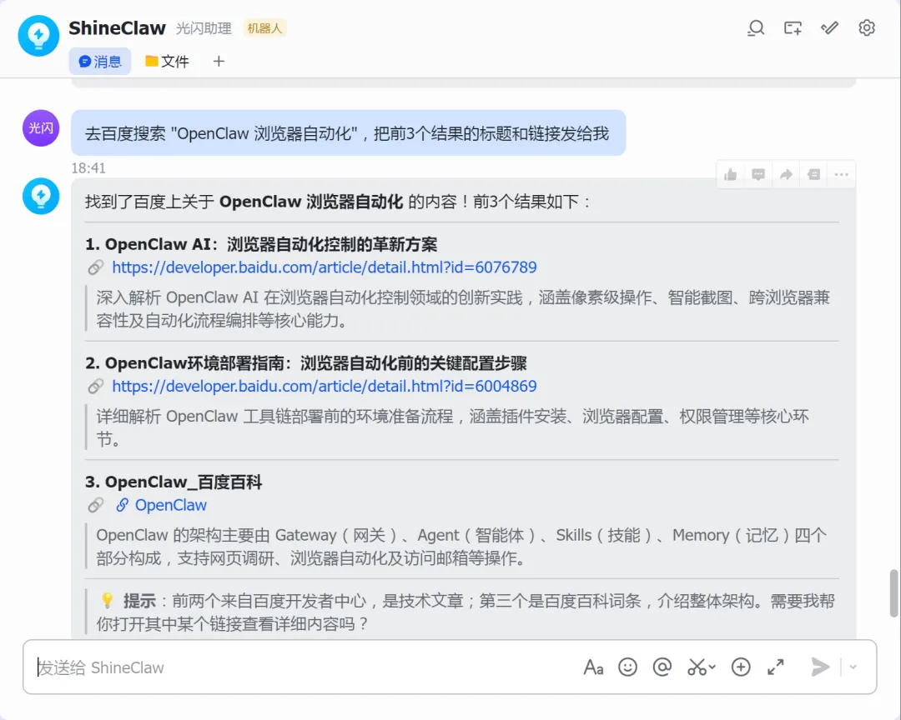Expand screenshot options arrow
This screenshot has width=901, height=720.
[712, 667]
